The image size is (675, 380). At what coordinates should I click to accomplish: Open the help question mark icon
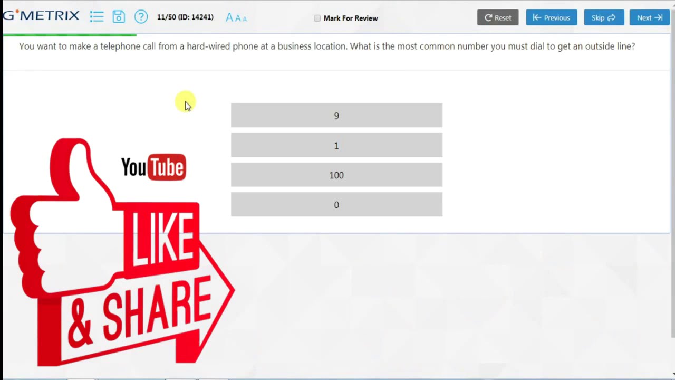141,17
